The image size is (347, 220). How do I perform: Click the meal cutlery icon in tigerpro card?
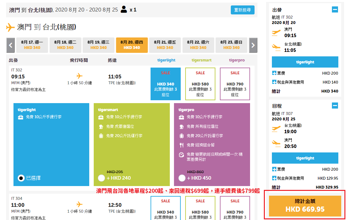point(181,145)
